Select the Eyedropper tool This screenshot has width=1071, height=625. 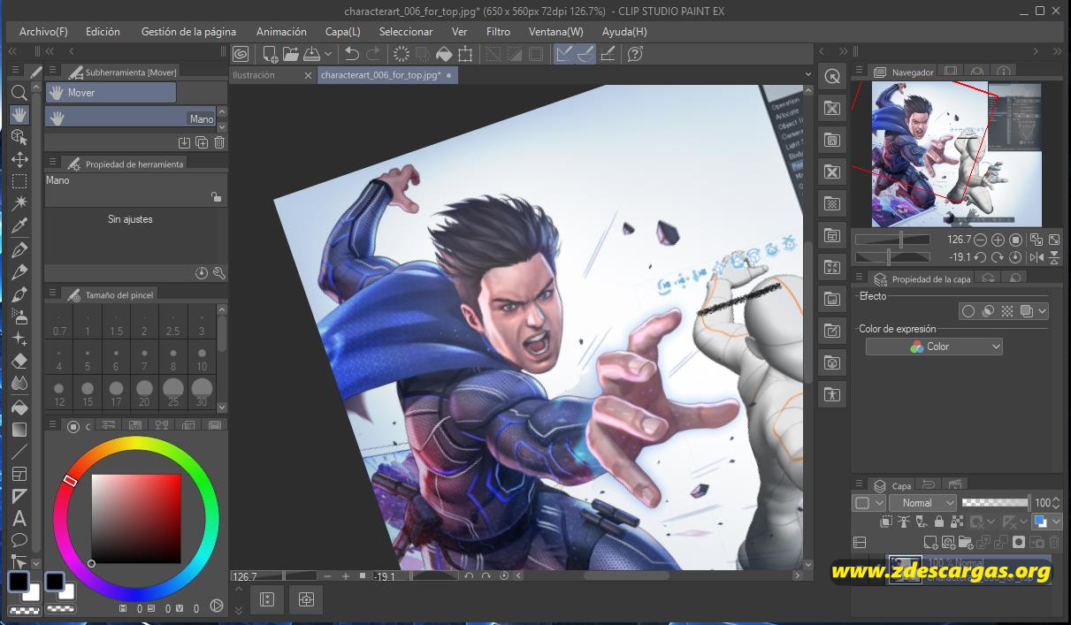pyautogui.click(x=19, y=227)
